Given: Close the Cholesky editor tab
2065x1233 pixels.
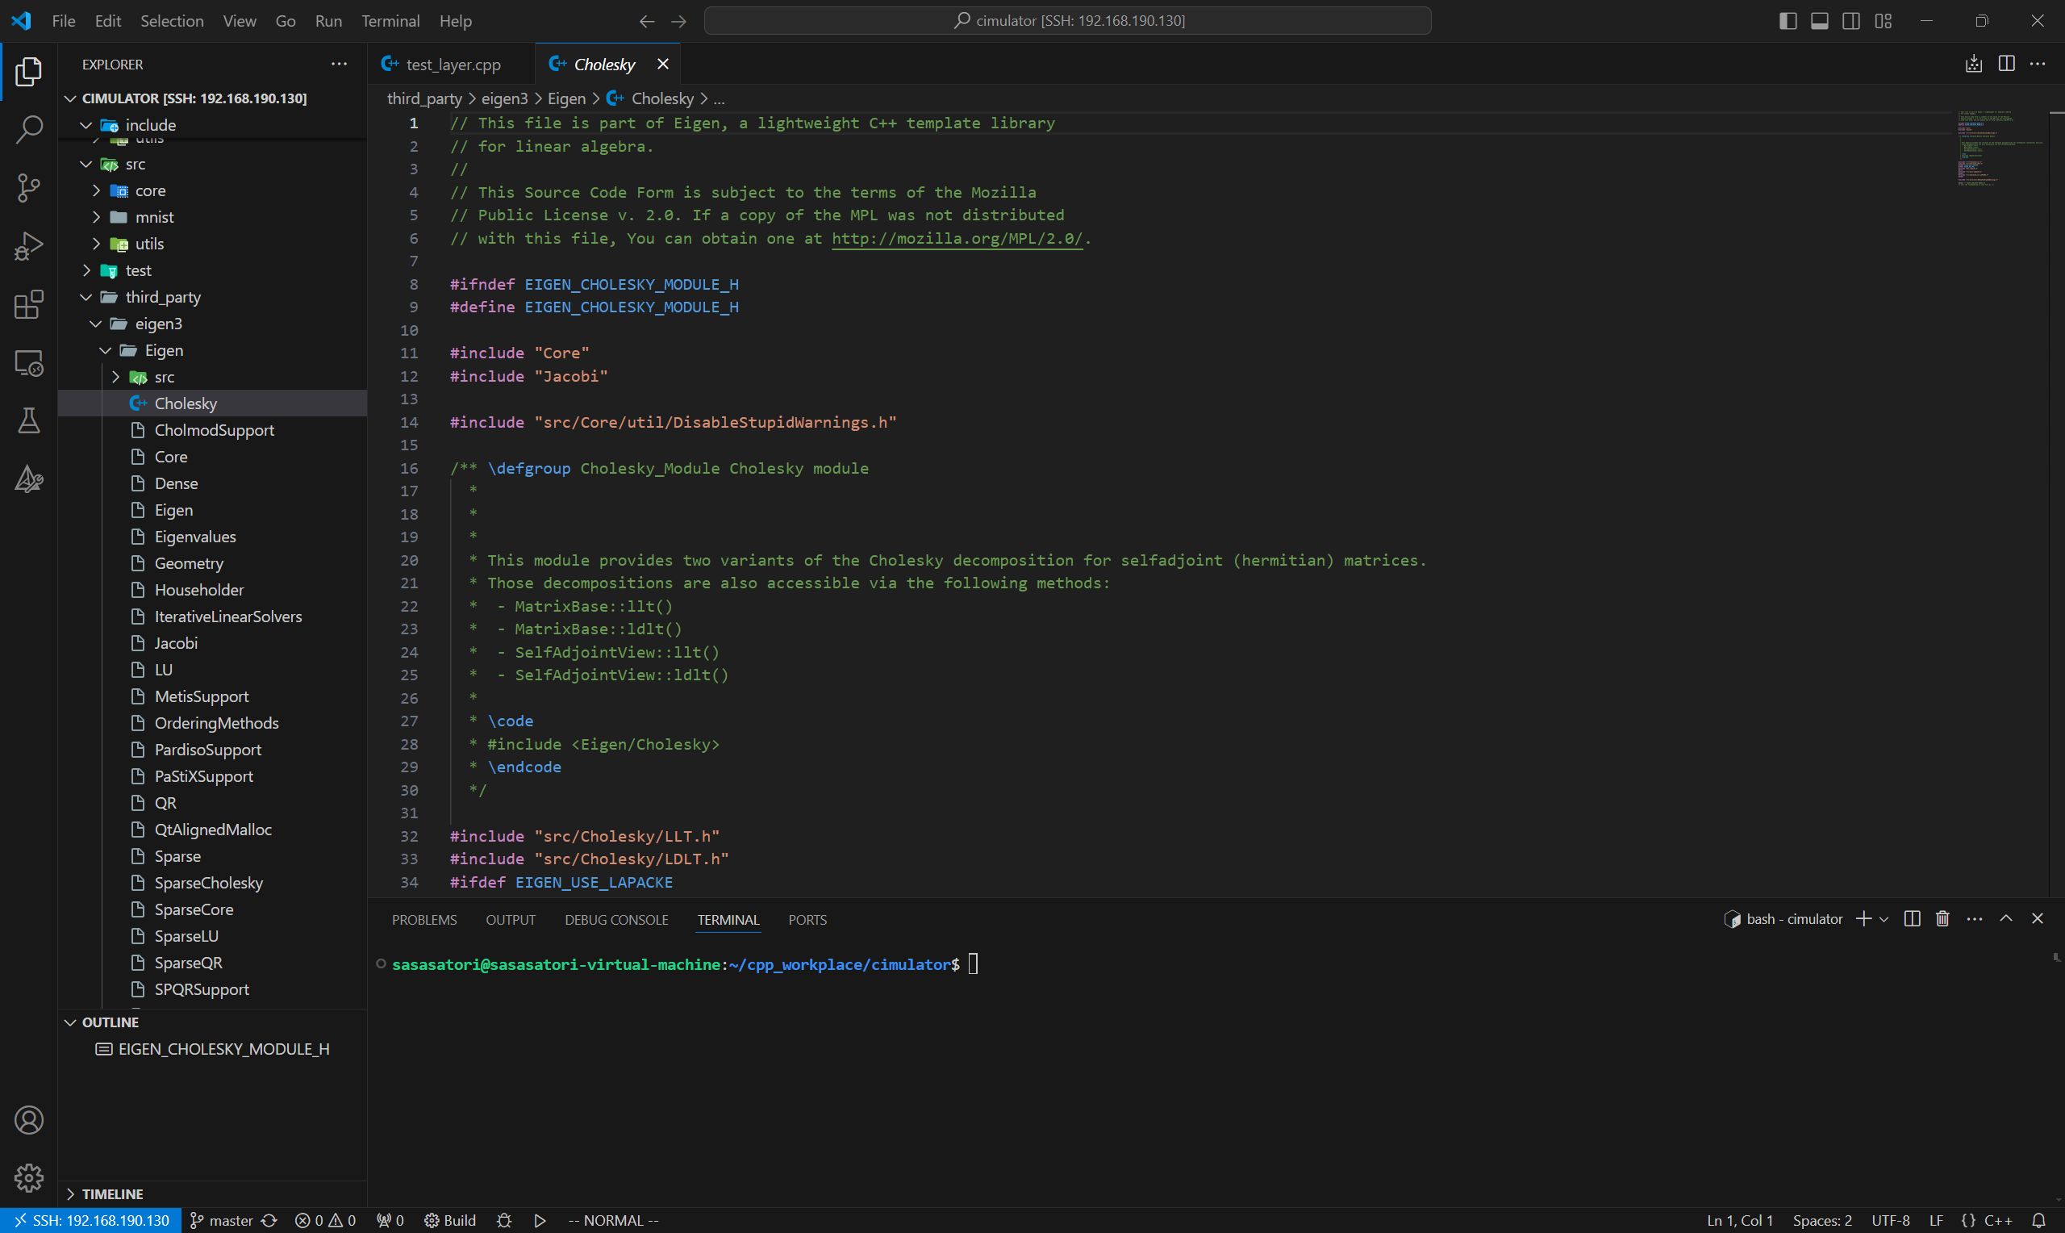Looking at the screenshot, I should (662, 64).
